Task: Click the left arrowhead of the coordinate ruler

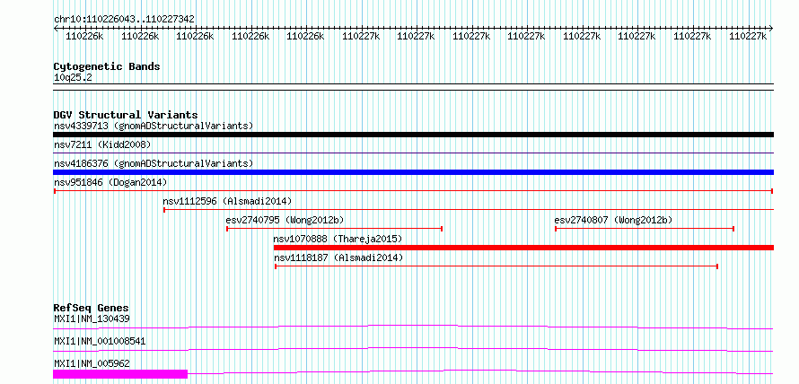Action: click(56, 29)
